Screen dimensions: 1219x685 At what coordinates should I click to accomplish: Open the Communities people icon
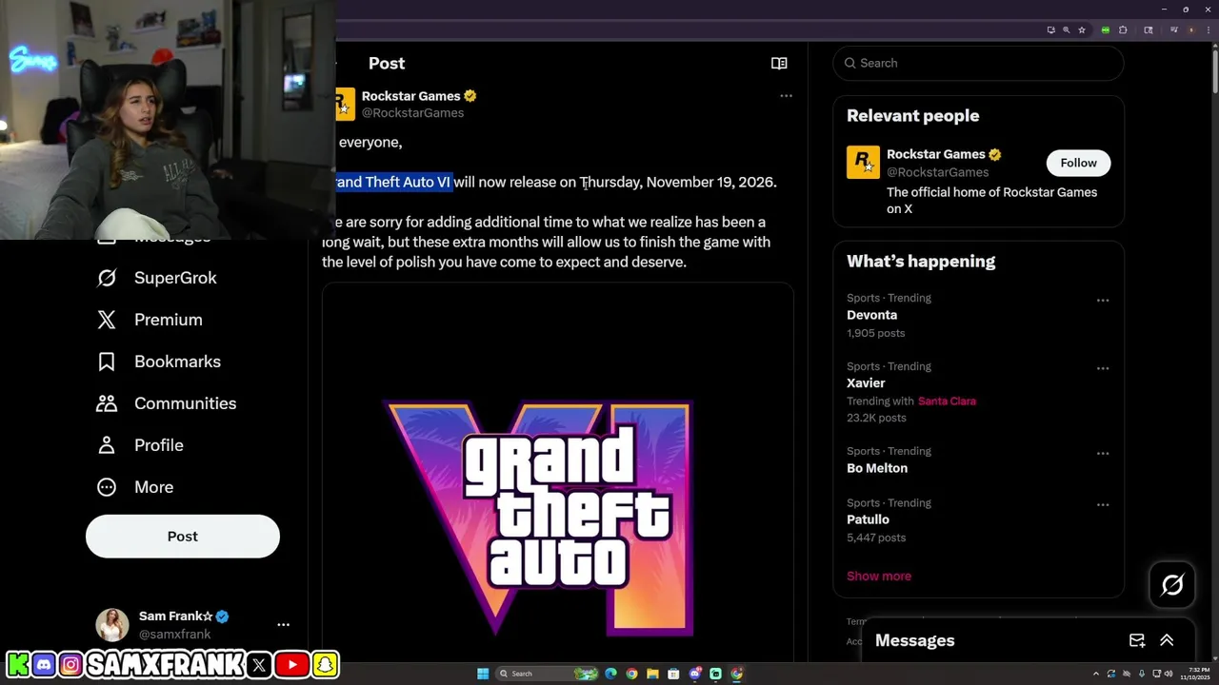pos(107,403)
